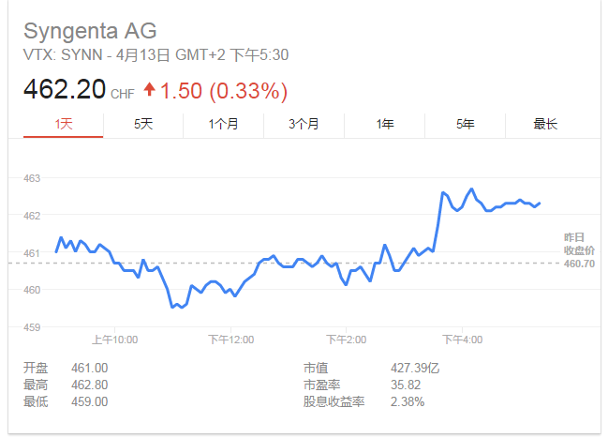The image size is (608, 438).
Task: Click the 昨日收盘价 460.70 label
Action: [579, 250]
